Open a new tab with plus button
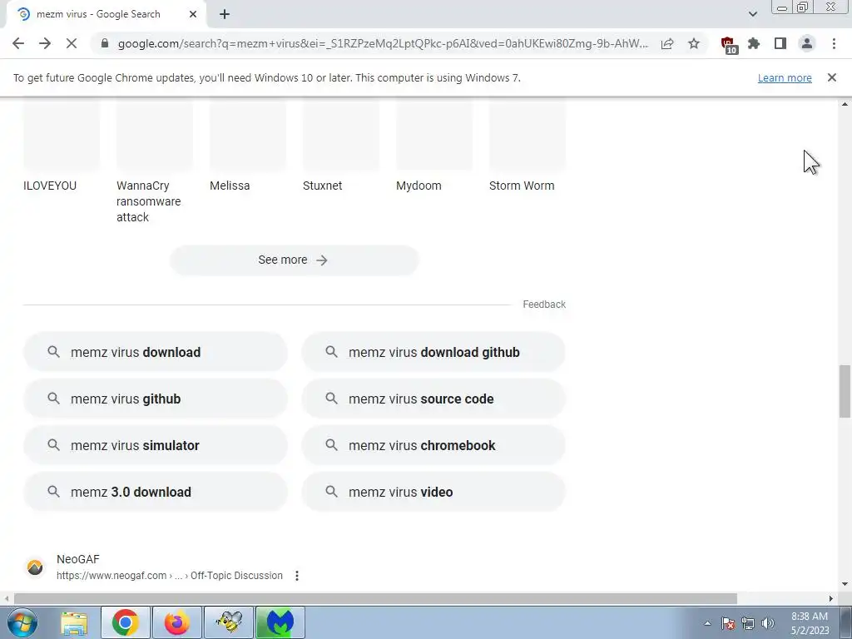Image resolution: width=852 pixels, height=639 pixels. pos(225,14)
